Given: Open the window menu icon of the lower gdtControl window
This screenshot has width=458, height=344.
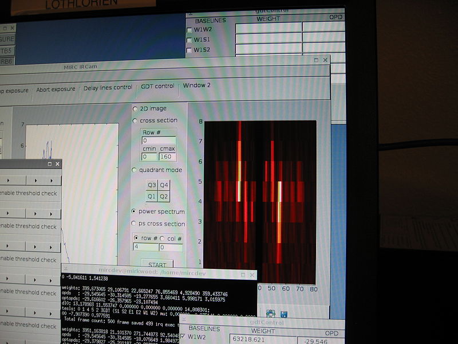Looking at the screenshot, I should coord(184,319).
